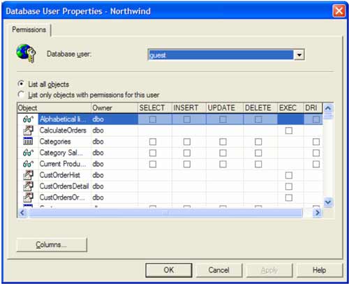Click the EXEC column header

tap(290, 107)
